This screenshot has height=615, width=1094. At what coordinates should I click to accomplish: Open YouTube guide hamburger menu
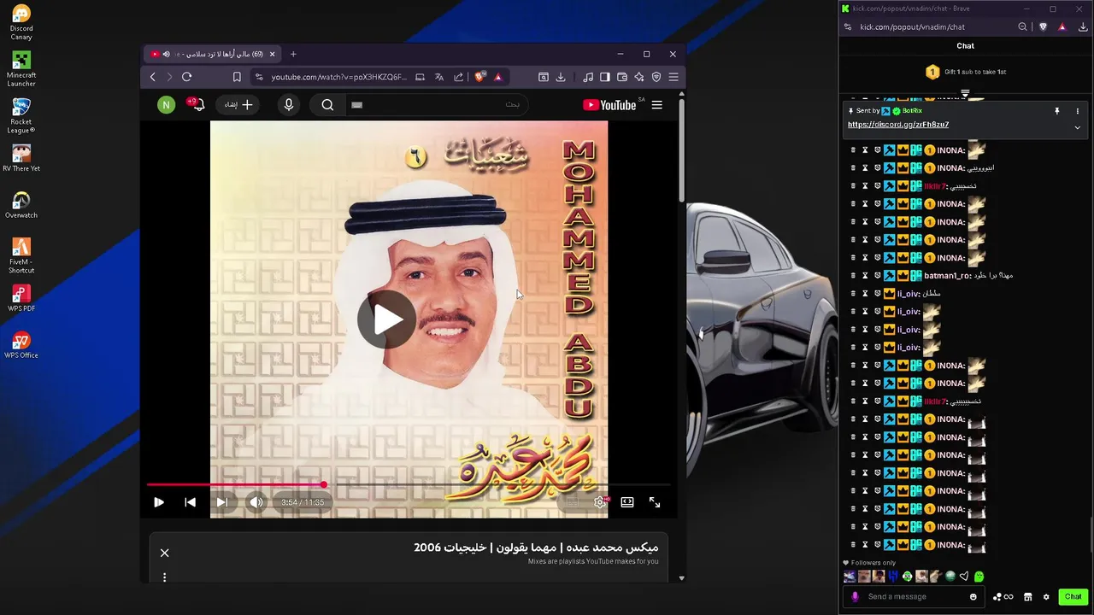click(x=656, y=104)
